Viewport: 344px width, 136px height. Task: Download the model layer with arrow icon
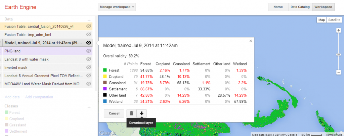pos(141,114)
